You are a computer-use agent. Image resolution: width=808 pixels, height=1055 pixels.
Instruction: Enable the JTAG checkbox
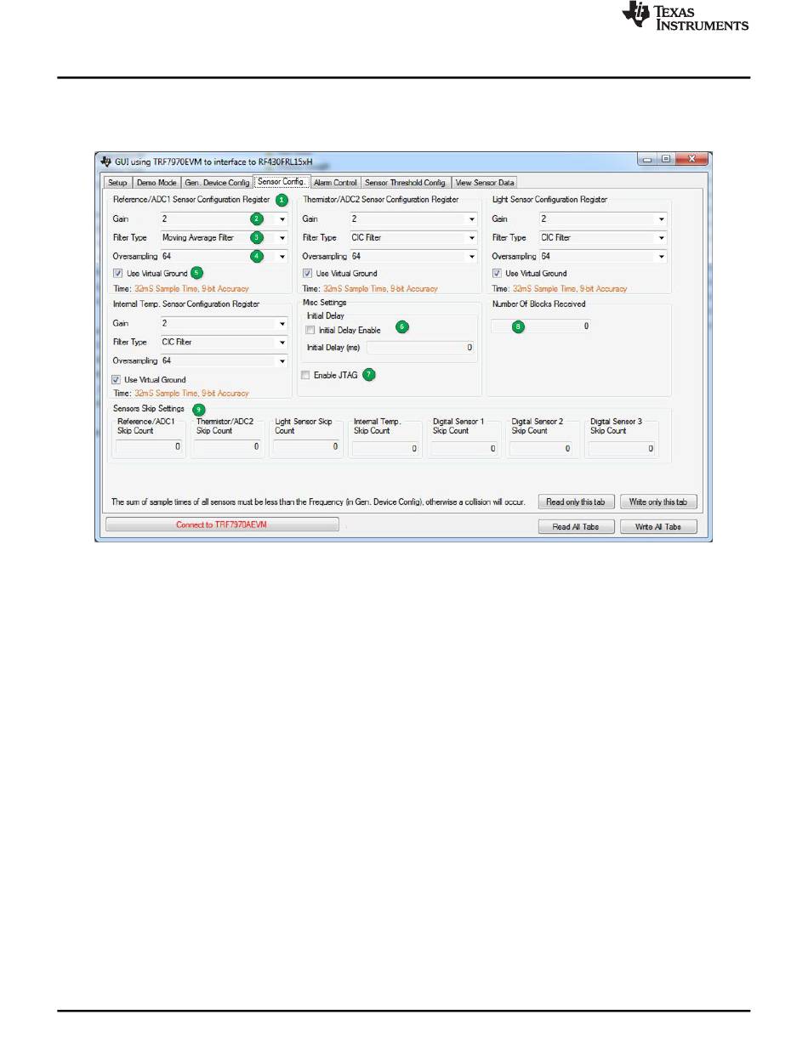pos(305,375)
